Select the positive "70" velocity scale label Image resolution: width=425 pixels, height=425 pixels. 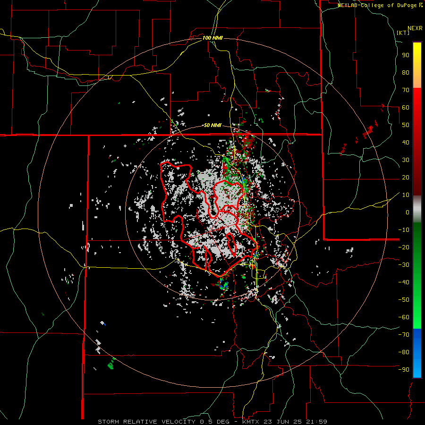(x=406, y=90)
